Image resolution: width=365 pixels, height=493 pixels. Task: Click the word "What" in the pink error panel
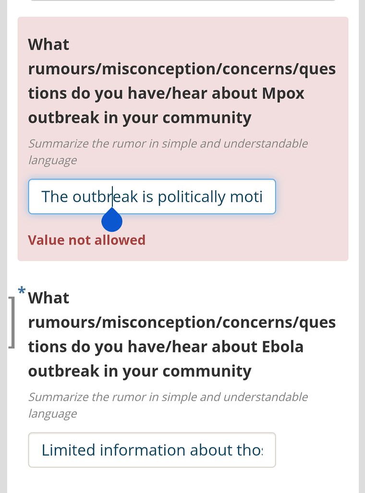click(49, 44)
